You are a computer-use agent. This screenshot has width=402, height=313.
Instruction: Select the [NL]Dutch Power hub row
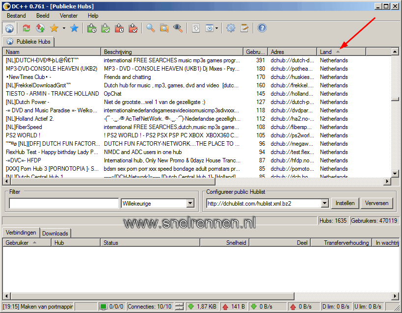[x=197, y=102]
